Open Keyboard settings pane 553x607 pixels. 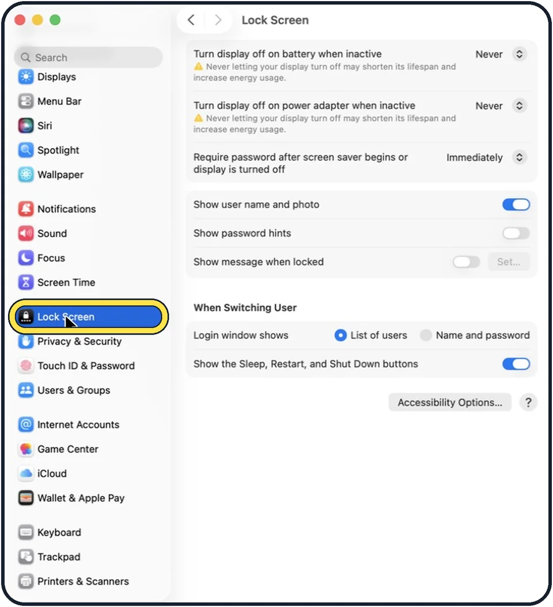[89, 532]
